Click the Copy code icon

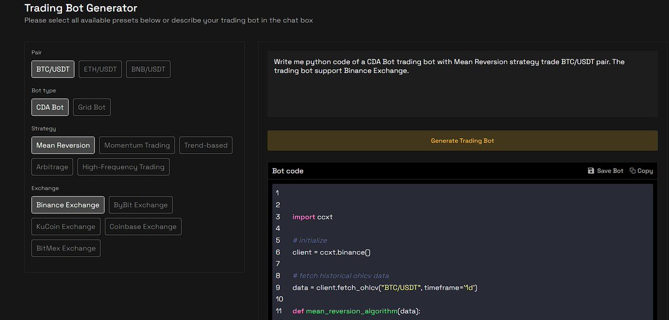633,171
